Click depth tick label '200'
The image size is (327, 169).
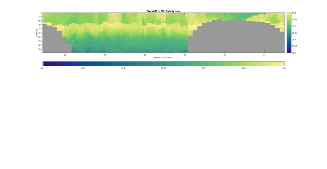[x=40, y=21]
